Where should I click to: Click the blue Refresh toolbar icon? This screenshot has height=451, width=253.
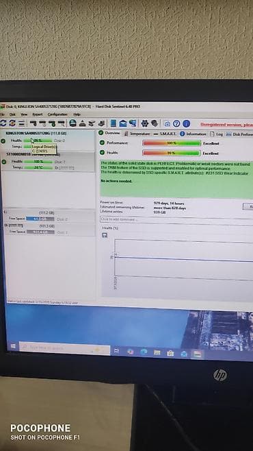[3, 123]
